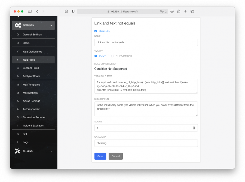
Task: Select the Attachment target radio button
Action: [113, 56]
